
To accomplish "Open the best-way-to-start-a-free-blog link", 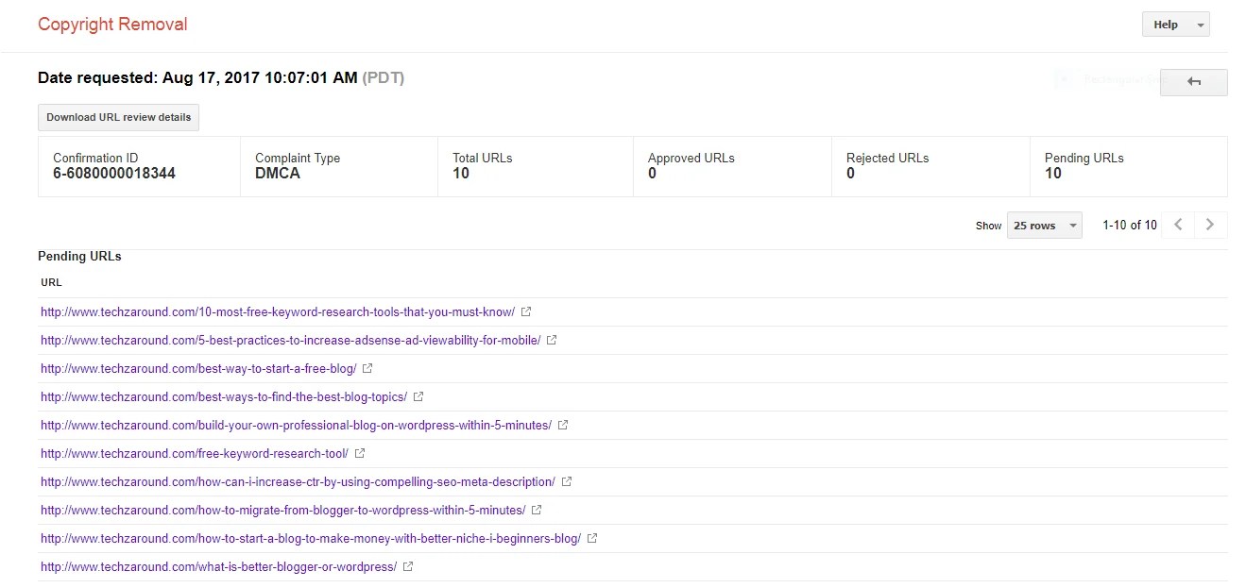I will (x=198, y=368).
